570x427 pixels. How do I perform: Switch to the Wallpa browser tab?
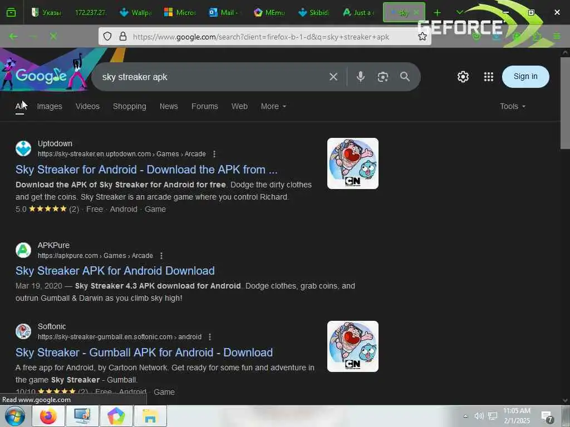[x=135, y=12]
